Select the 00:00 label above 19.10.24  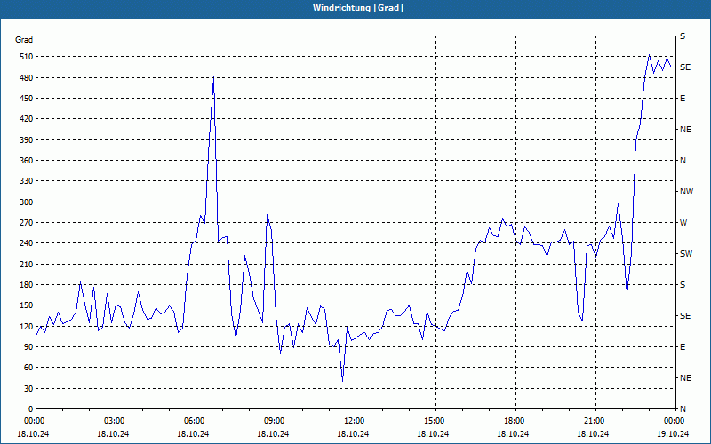(675, 421)
